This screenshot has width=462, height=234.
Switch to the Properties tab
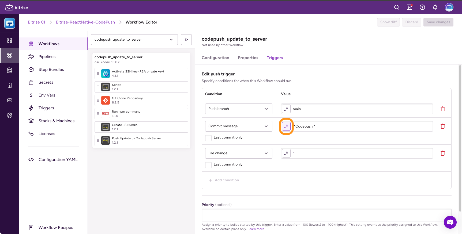248,58
